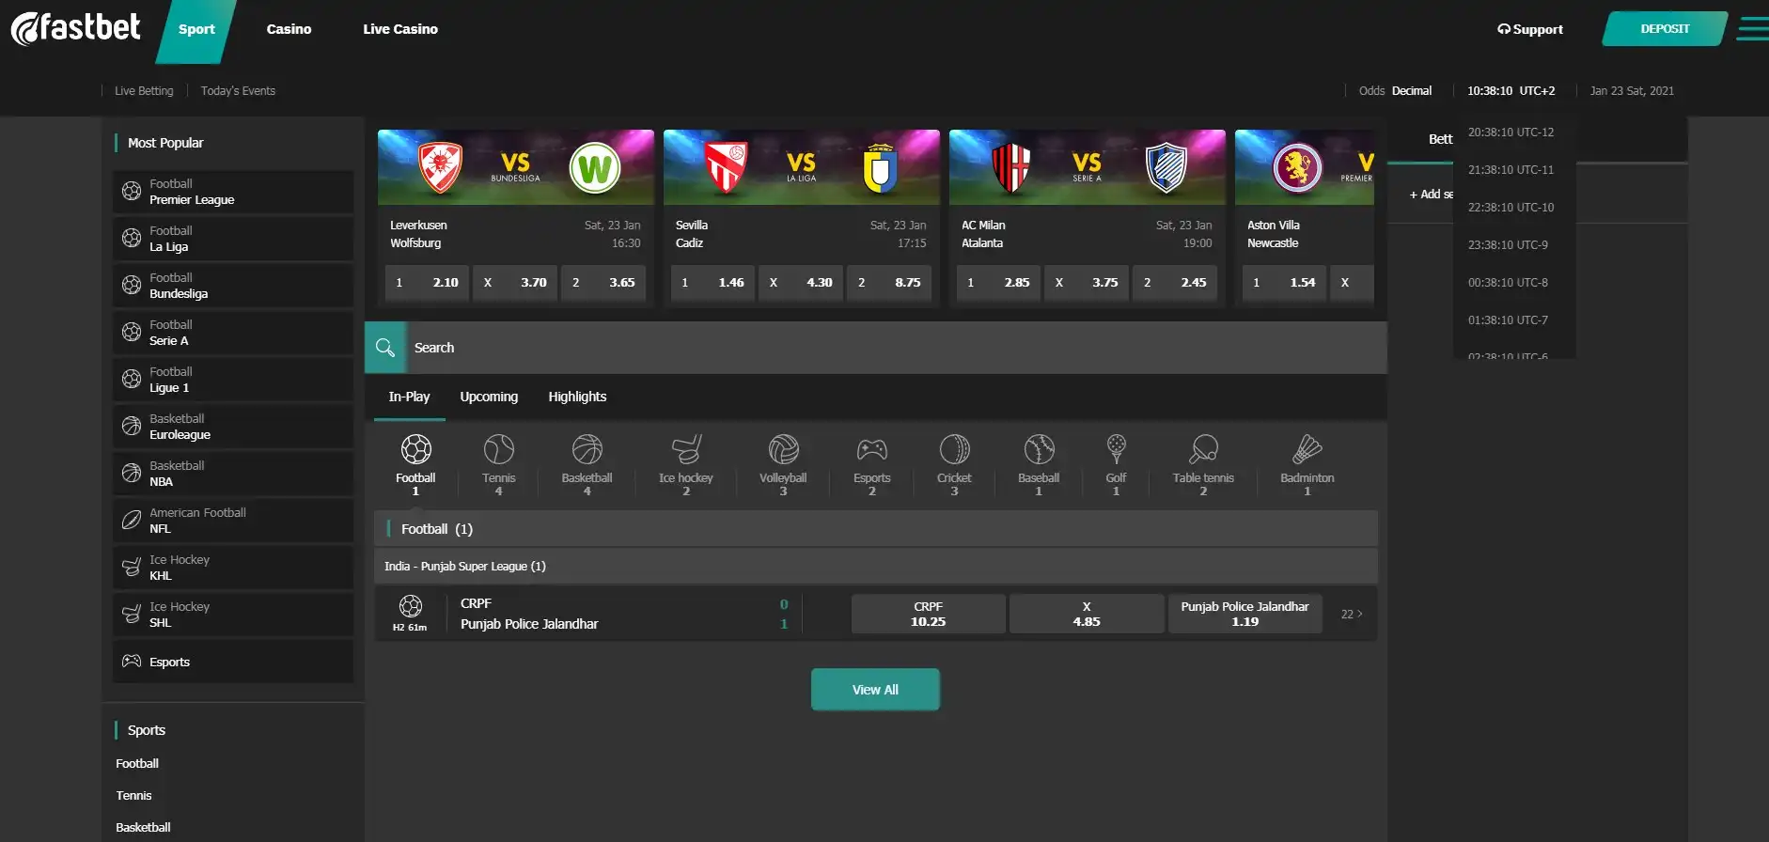Screen dimensions: 1769x842
Task: Expand 22 more markets for CRPF match
Action: [1351, 615]
